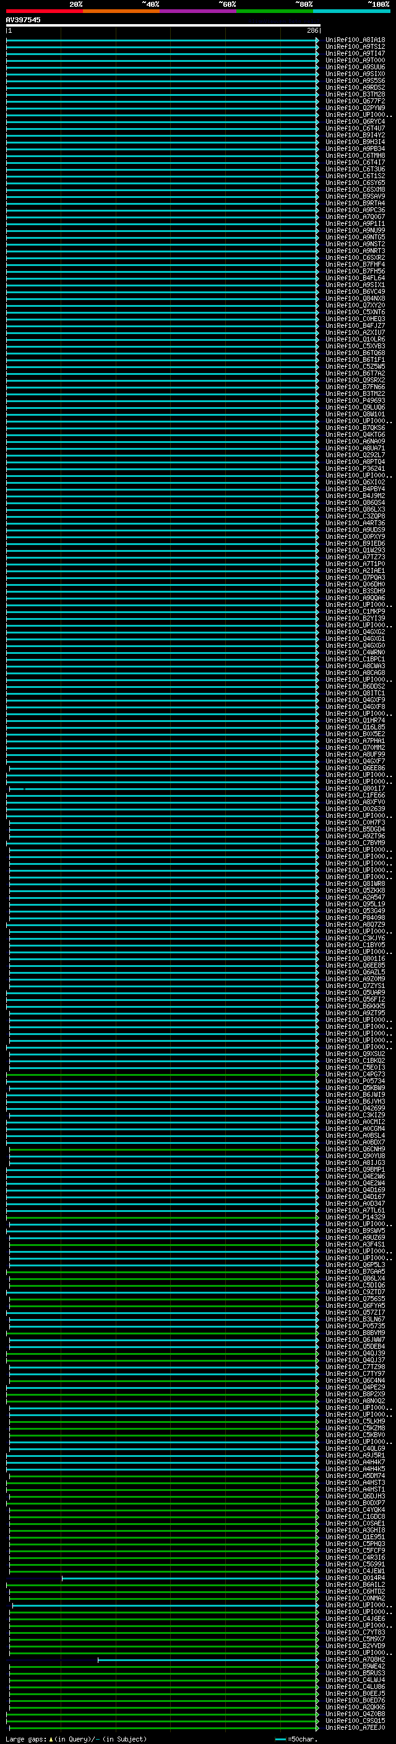Screen dimensions: 396x1744
Task: Select hit label UniRef100_Q677F2
Action: (x=355, y=101)
